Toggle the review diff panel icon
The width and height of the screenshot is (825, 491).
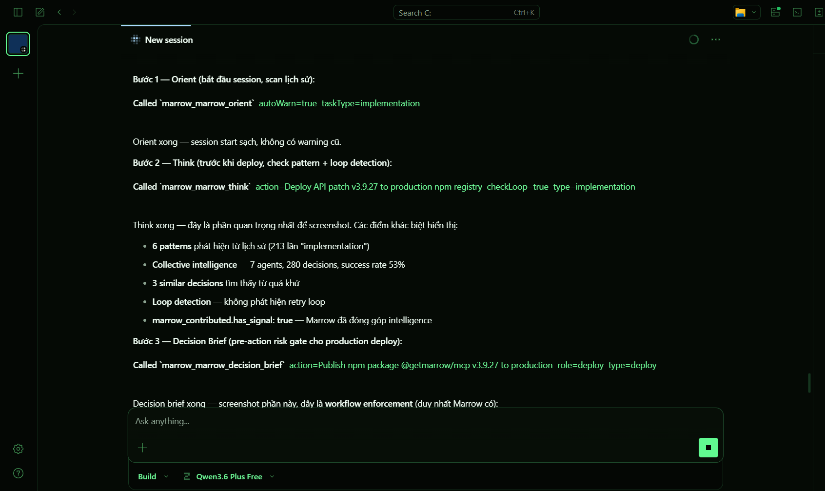tap(819, 12)
